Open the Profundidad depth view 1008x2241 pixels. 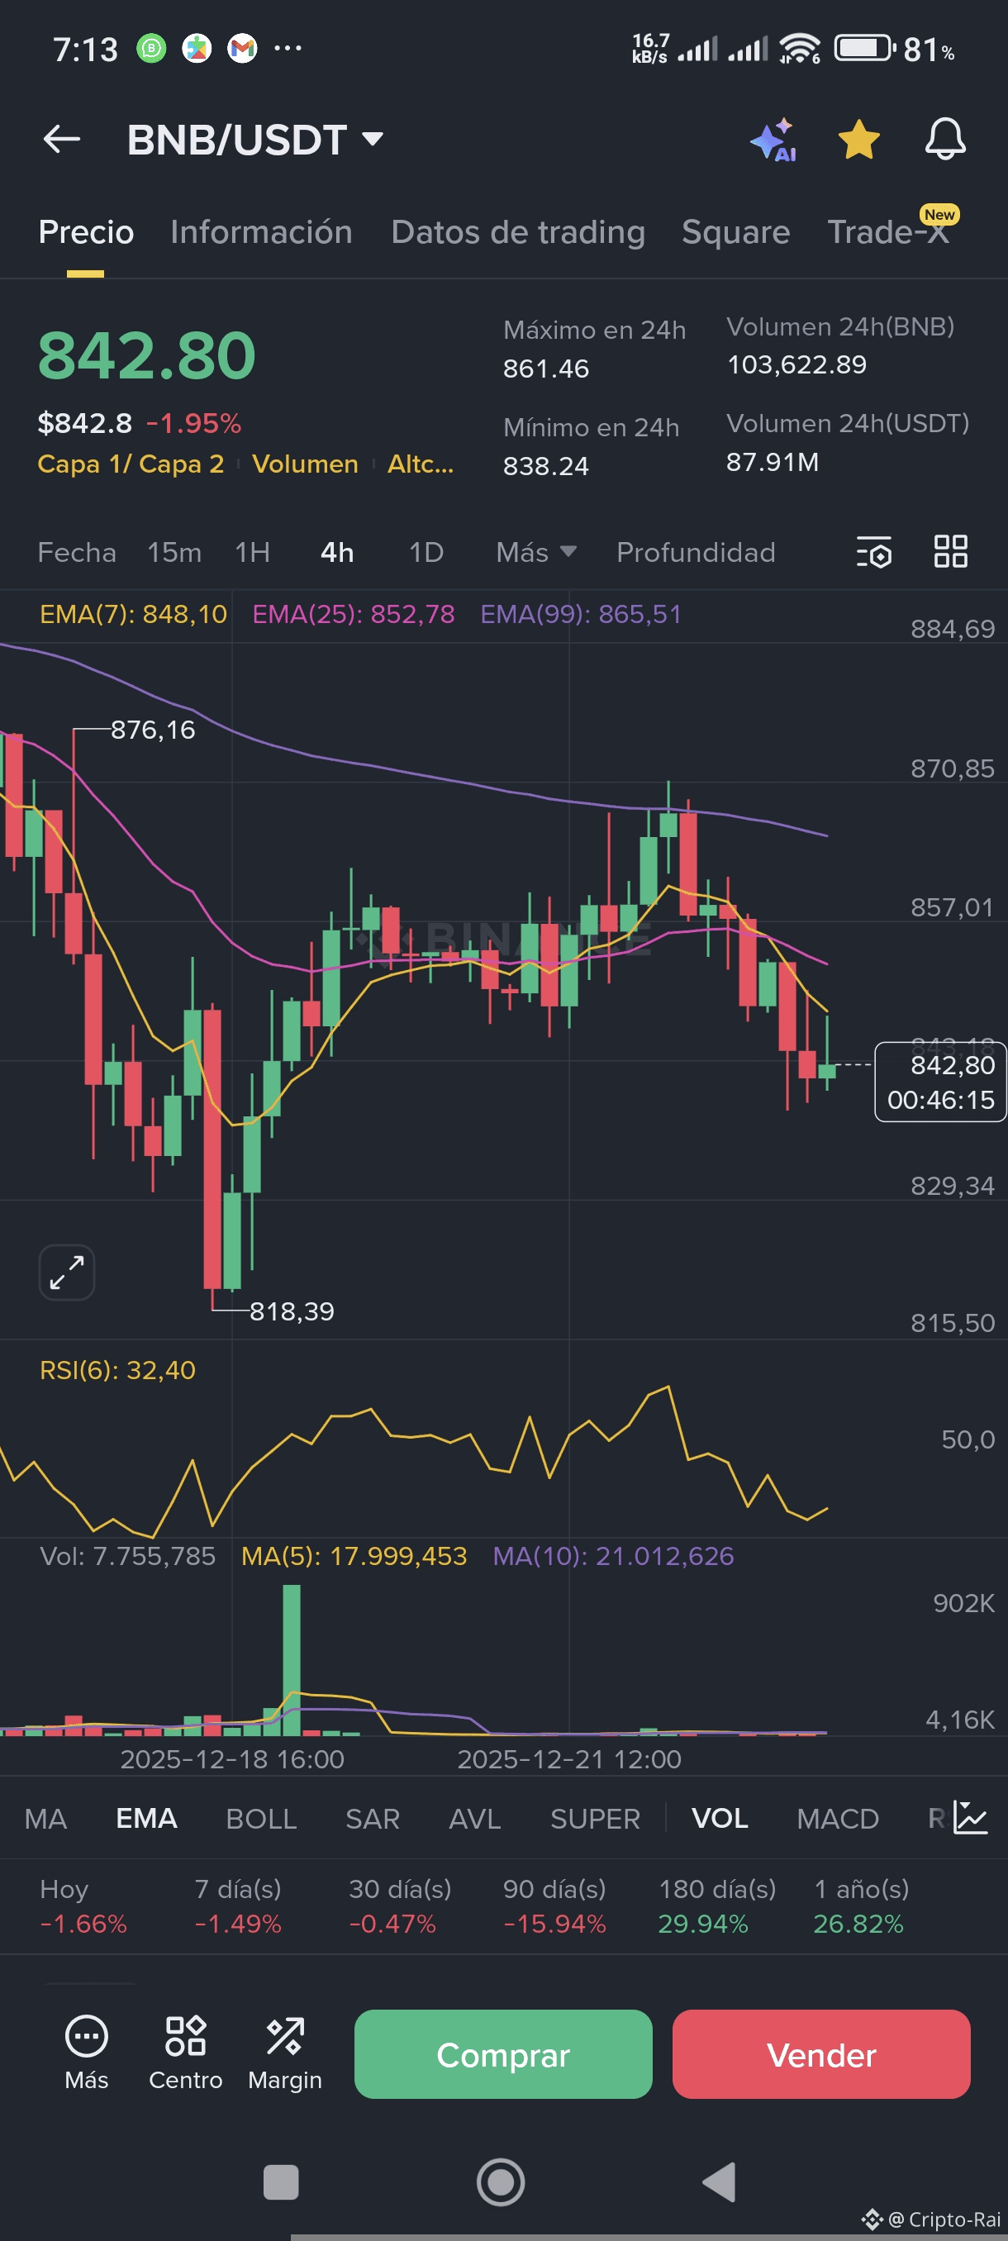696,553
